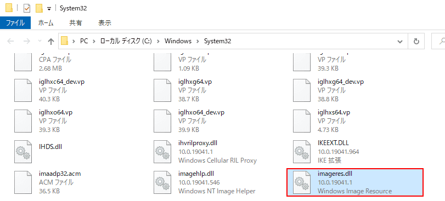This screenshot has width=445, height=201.
Task: Expand the chevron after Windows breadcrumb
Action: pos(198,41)
